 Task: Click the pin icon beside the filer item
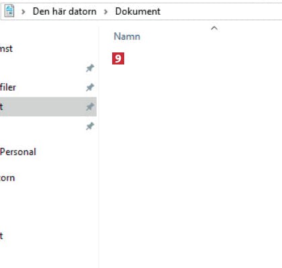pos(90,87)
